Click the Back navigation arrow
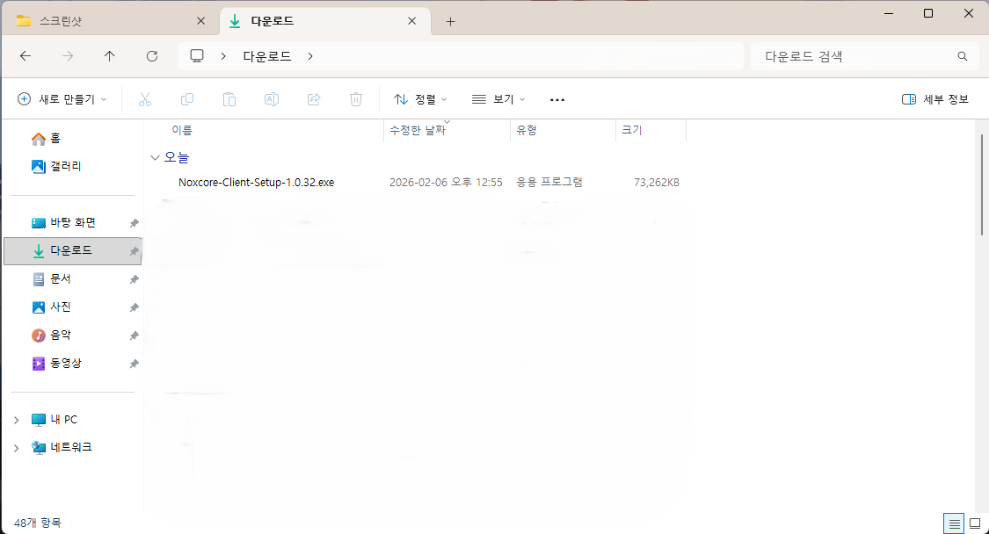 coord(25,56)
